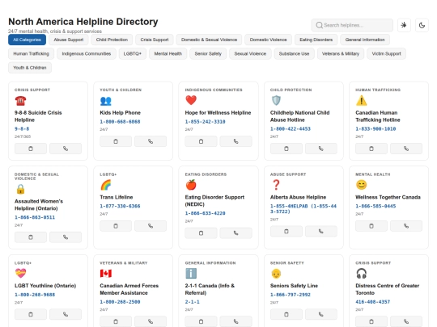The width and height of the screenshot is (437, 327).
Task: Copy the Eating Disorder Support (NEDIC) number
Action: pos(201,233)
